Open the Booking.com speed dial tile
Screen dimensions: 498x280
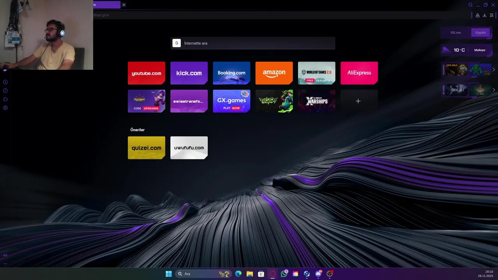point(231,73)
